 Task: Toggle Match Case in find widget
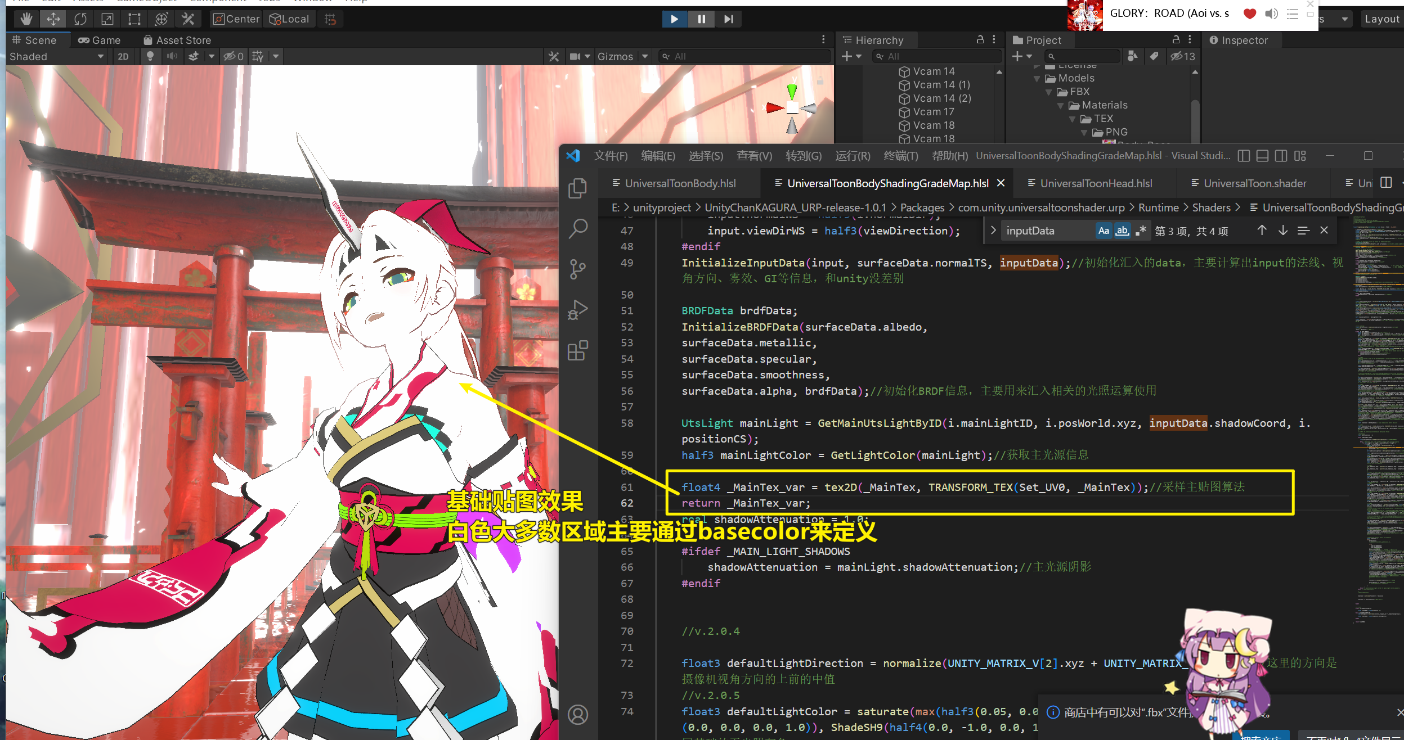(x=1104, y=231)
